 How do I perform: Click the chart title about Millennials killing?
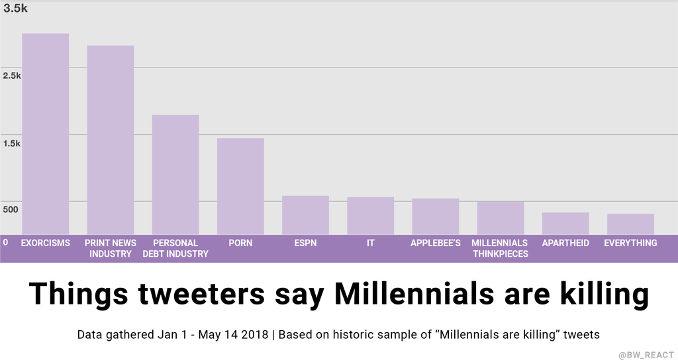338,294
